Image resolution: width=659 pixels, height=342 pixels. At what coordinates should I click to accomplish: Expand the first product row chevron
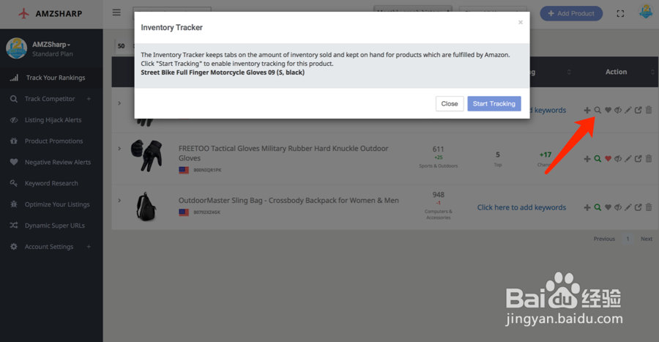click(119, 103)
